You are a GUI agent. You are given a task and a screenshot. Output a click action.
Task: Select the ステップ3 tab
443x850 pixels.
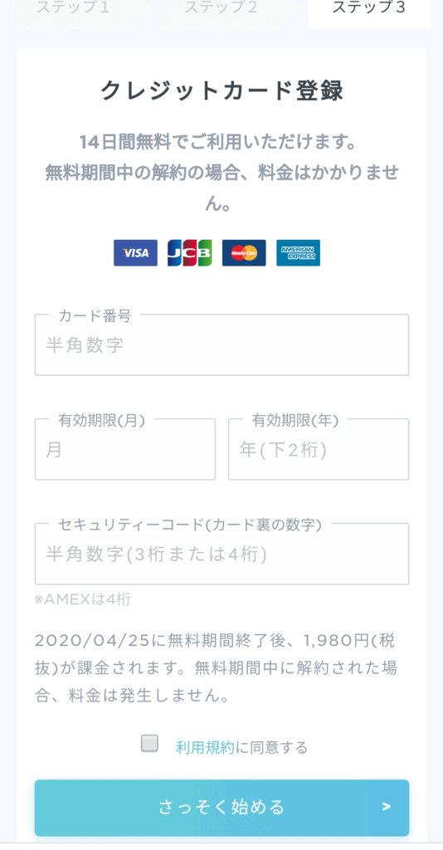[369, 8]
